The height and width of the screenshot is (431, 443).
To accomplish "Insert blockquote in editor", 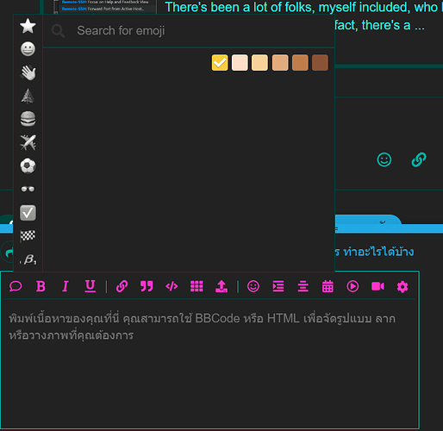I will 147,286.
